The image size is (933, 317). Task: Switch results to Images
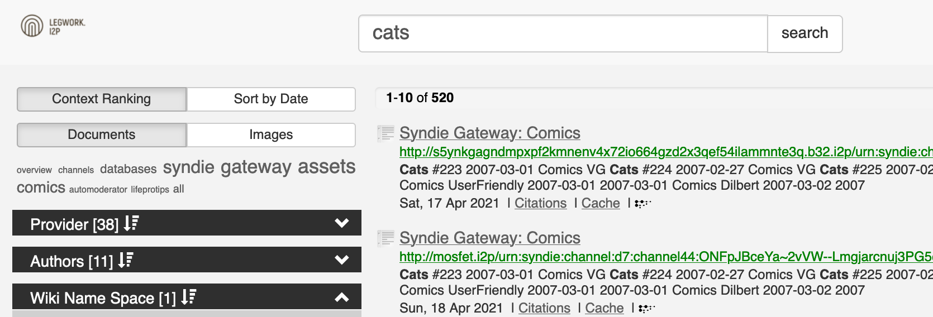pyautogui.click(x=271, y=135)
